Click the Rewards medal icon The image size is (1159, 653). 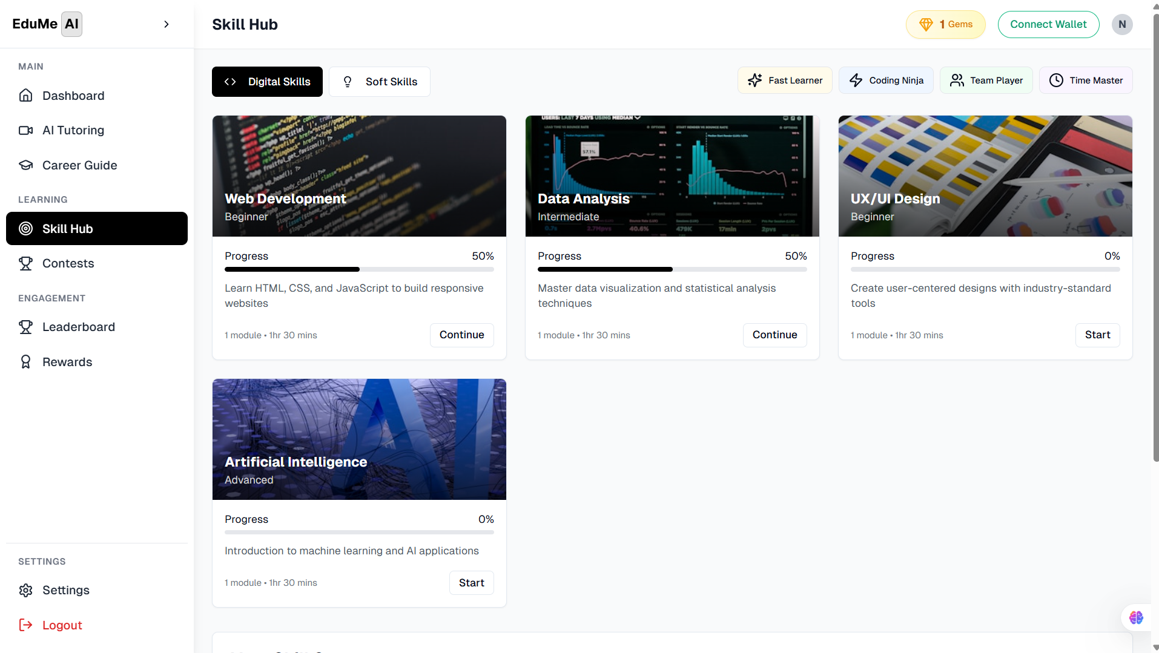(x=25, y=362)
